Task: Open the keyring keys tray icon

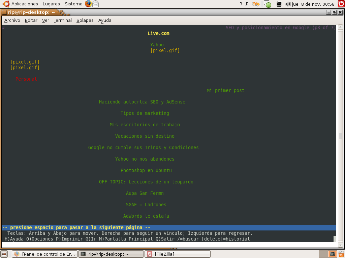Action: [256, 4]
